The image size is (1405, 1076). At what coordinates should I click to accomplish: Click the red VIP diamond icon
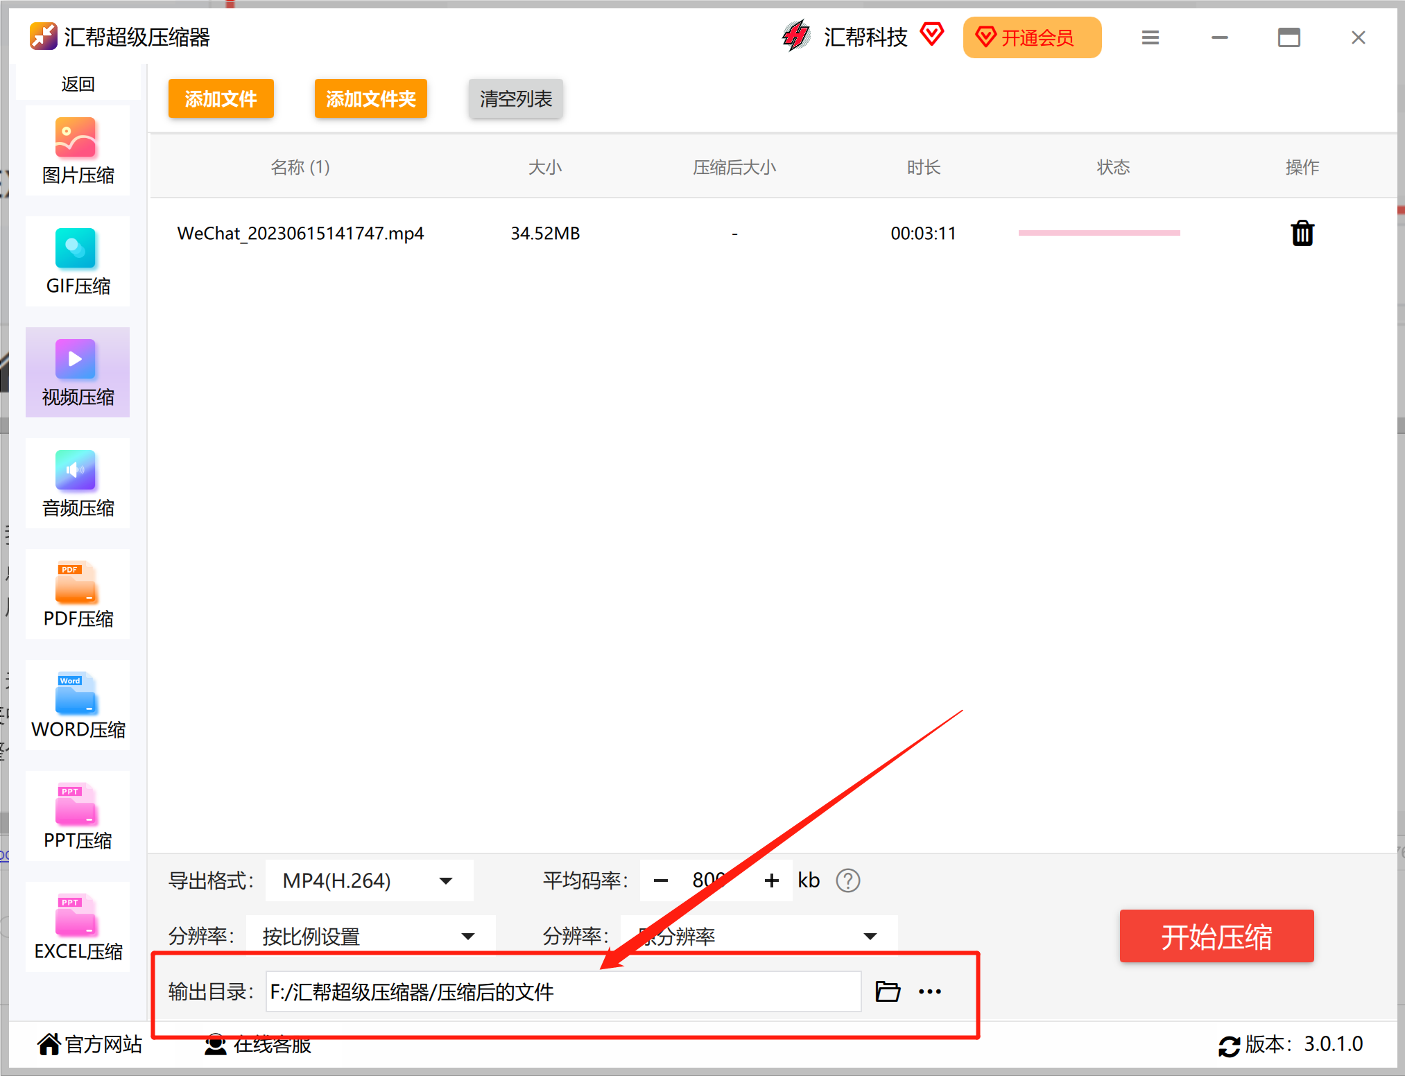pyautogui.click(x=932, y=33)
